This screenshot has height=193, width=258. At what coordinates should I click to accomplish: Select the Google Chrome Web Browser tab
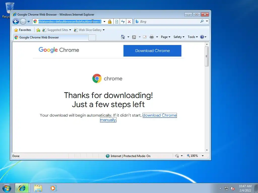[51, 37]
